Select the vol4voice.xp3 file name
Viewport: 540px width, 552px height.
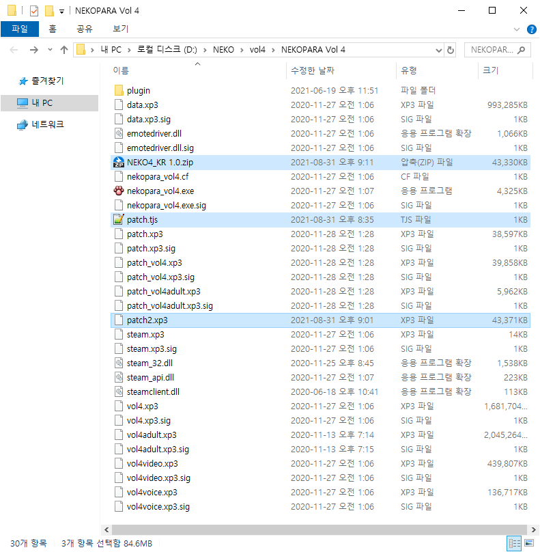(x=152, y=492)
